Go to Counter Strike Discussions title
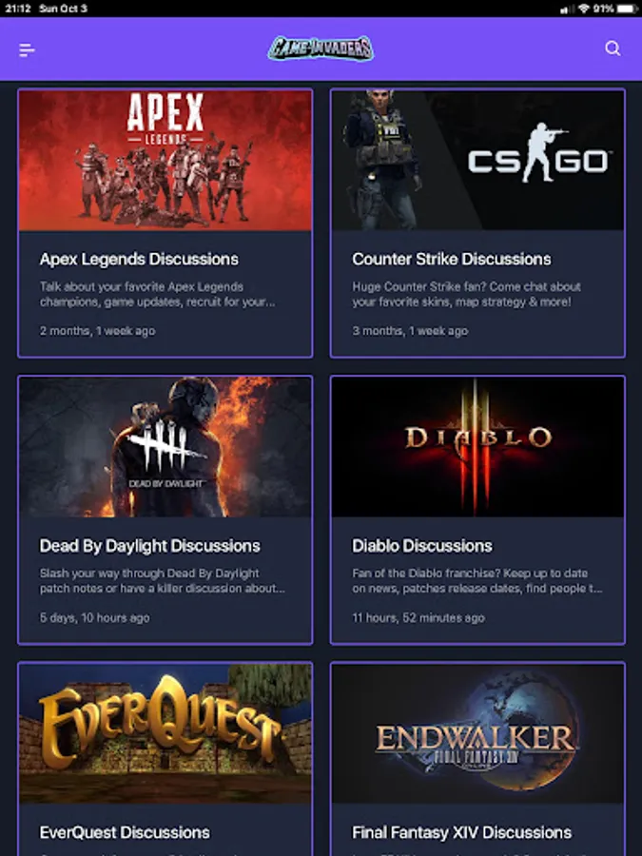The height and width of the screenshot is (856, 642). pos(452,260)
